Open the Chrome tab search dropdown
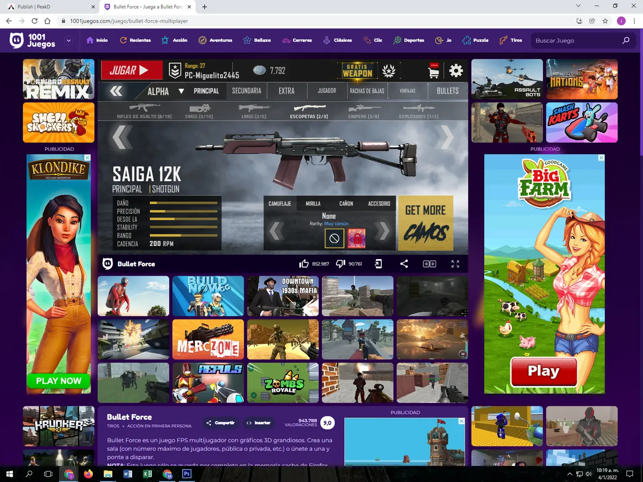 (578, 6)
